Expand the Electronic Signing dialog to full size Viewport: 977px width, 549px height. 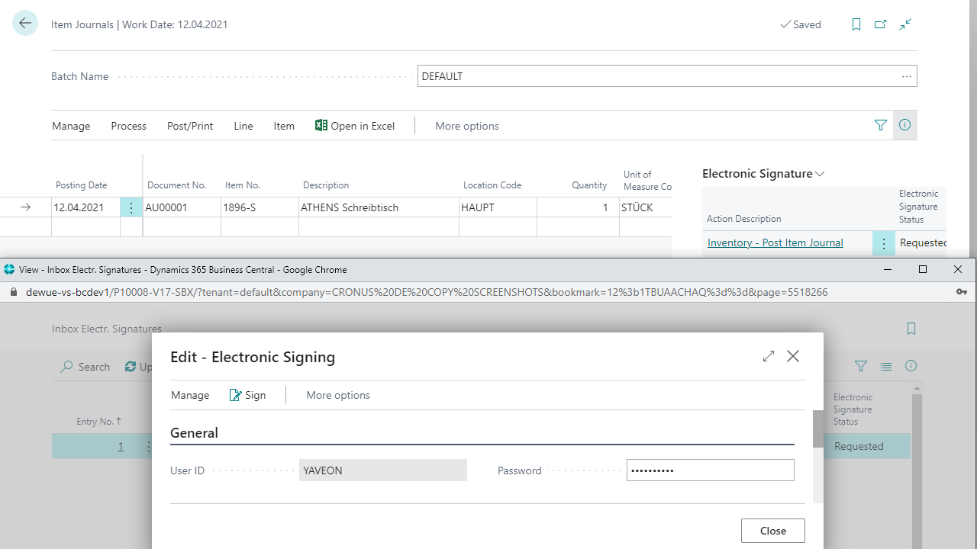769,356
